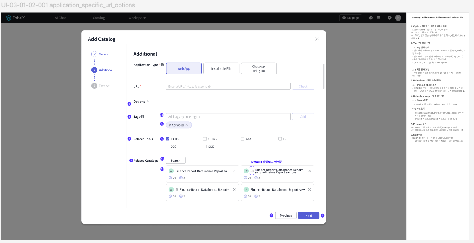This screenshot has height=243, width=474.
Task: Remove the catalog card with the two-line title
Action: coord(310,171)
